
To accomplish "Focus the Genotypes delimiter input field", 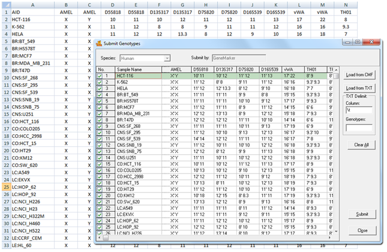I will click(x=359, y=128).
